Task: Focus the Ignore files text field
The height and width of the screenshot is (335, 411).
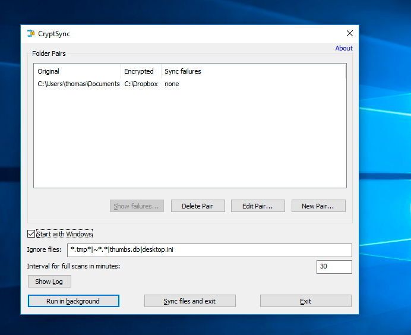Action: [x=209, y=250]
